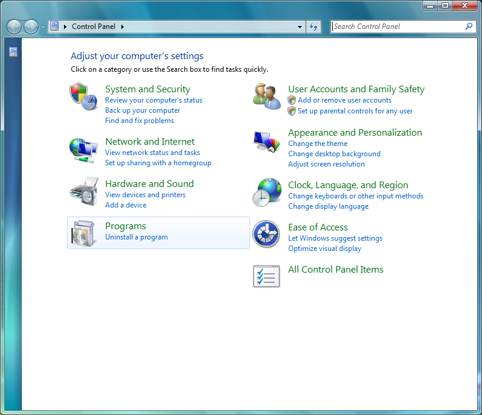
Task: Expand arrow after Control Panel breadcrumb
Action: (123, 27)
